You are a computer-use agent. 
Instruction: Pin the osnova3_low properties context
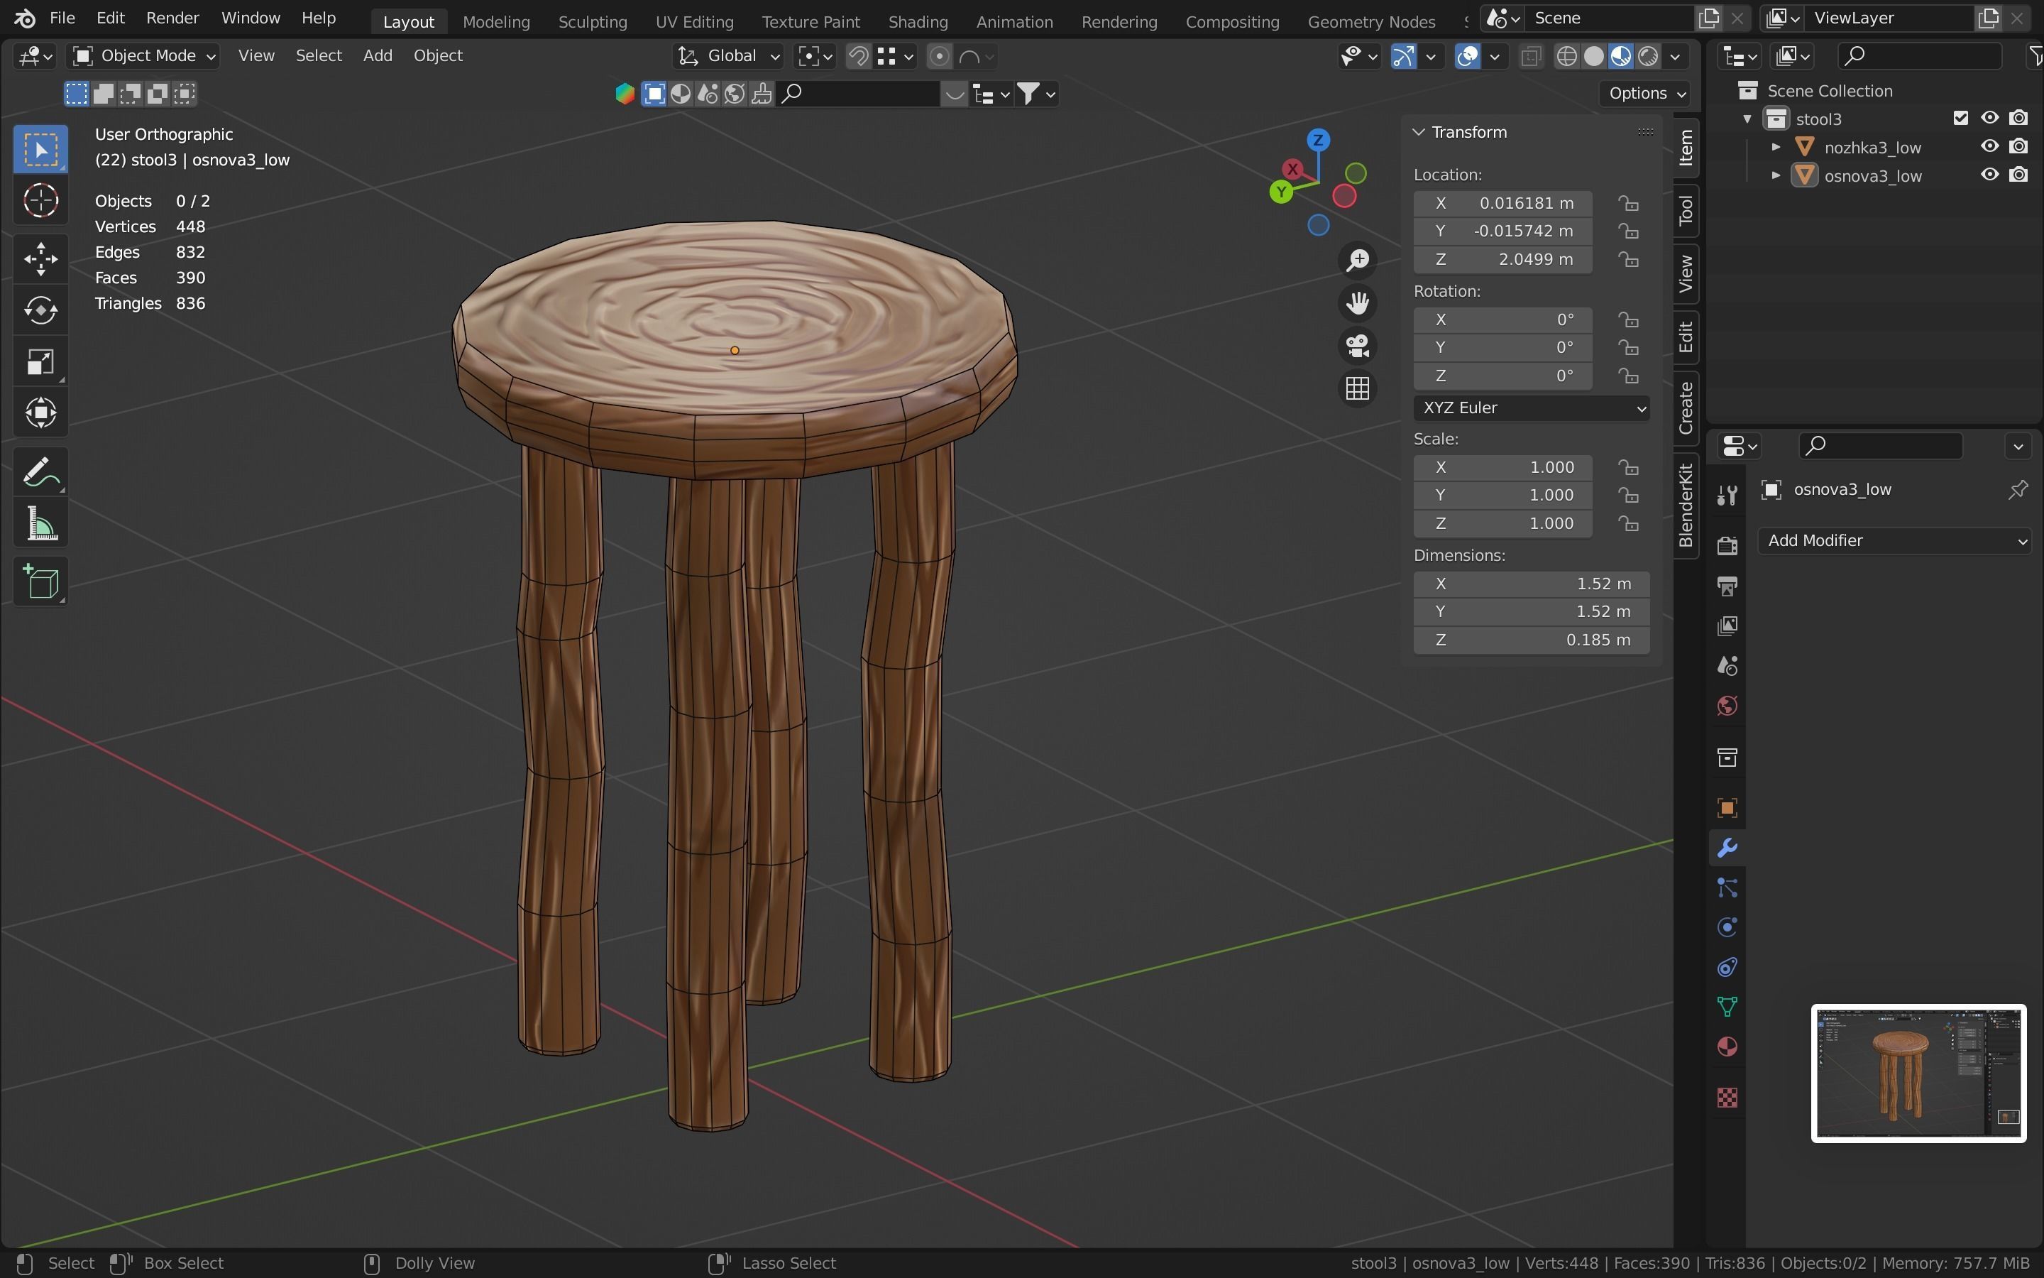point(2018,489)
